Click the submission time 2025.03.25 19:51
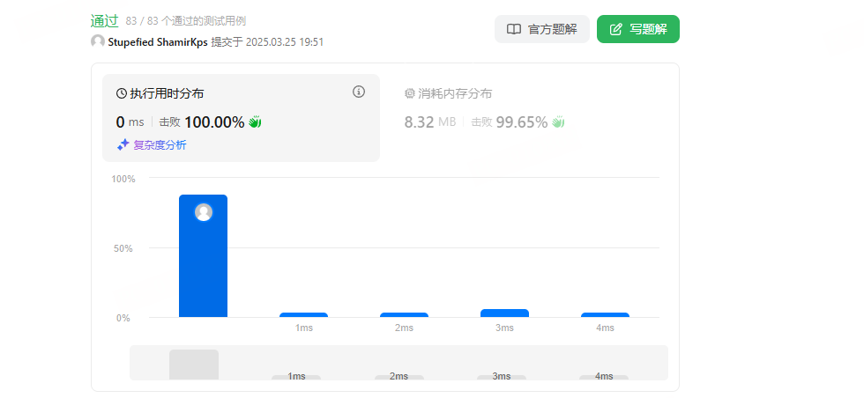The width and height of the screenshot is (864, 398). tap(284, 42)
